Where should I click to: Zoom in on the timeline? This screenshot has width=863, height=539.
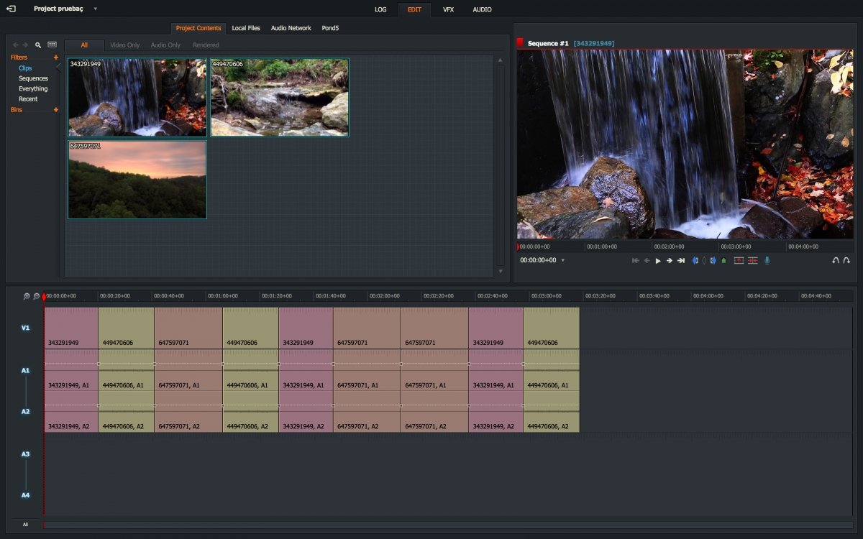point(27,296)
